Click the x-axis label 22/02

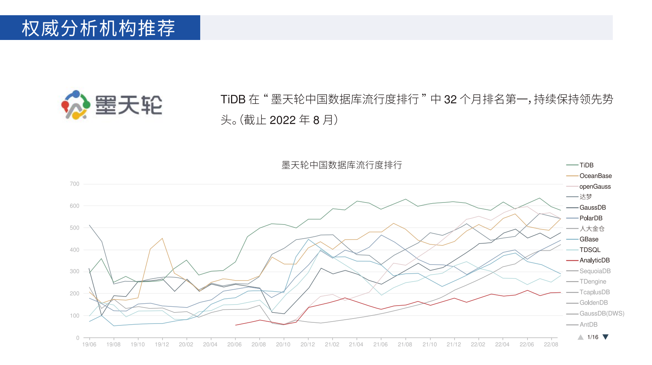[478, 344]
